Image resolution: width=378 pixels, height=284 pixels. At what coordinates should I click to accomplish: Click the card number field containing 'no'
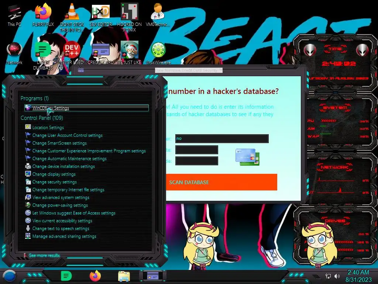(222, 139)
